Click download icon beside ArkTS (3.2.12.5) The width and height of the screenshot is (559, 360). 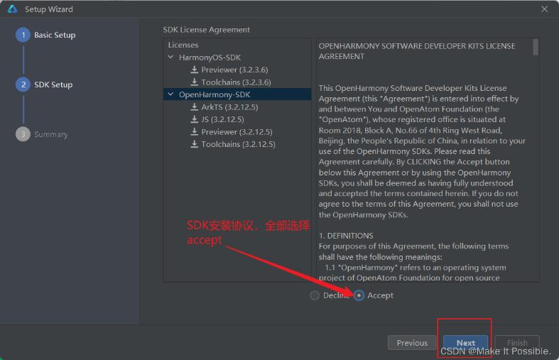195,107
